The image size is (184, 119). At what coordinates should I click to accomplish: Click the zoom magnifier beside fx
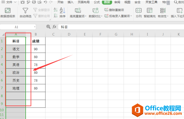48,27
